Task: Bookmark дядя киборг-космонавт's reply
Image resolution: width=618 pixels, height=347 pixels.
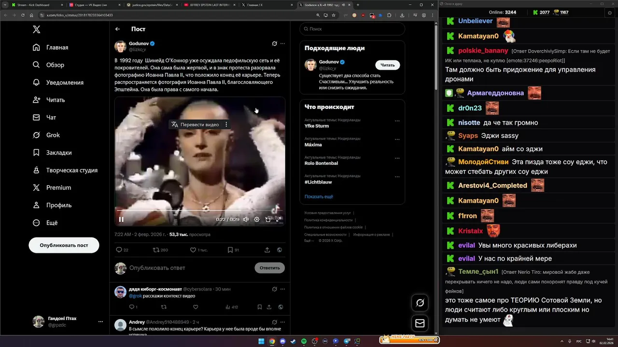Action: (260, 307)
